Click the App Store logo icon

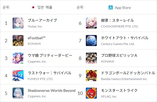click(x=111, y=8)
